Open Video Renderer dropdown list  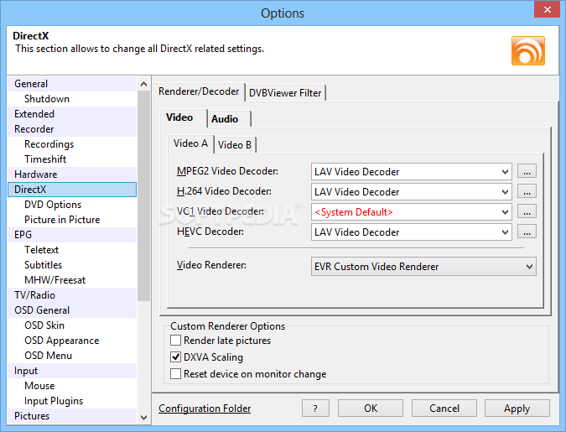(423, 267)
